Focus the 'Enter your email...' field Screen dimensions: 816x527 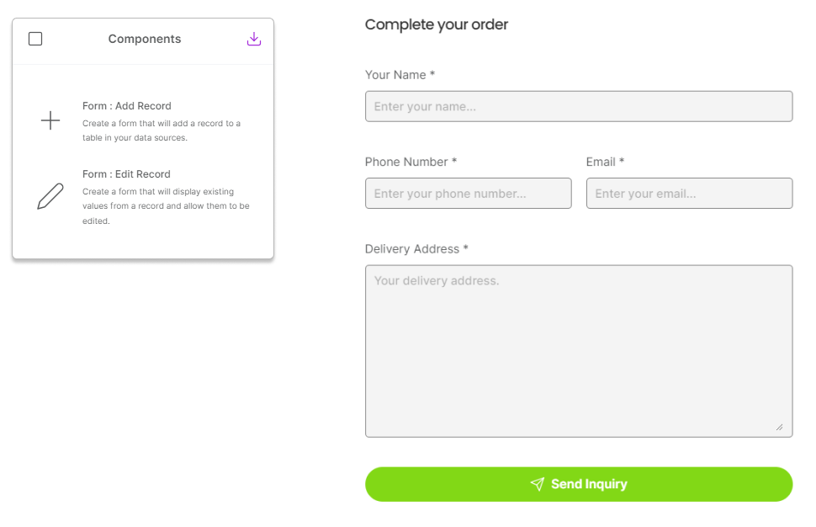690,193
